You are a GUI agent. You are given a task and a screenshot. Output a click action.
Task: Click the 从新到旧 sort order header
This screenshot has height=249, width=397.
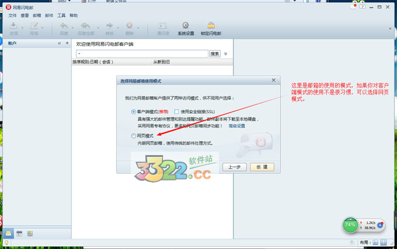[x=191, y=62]
